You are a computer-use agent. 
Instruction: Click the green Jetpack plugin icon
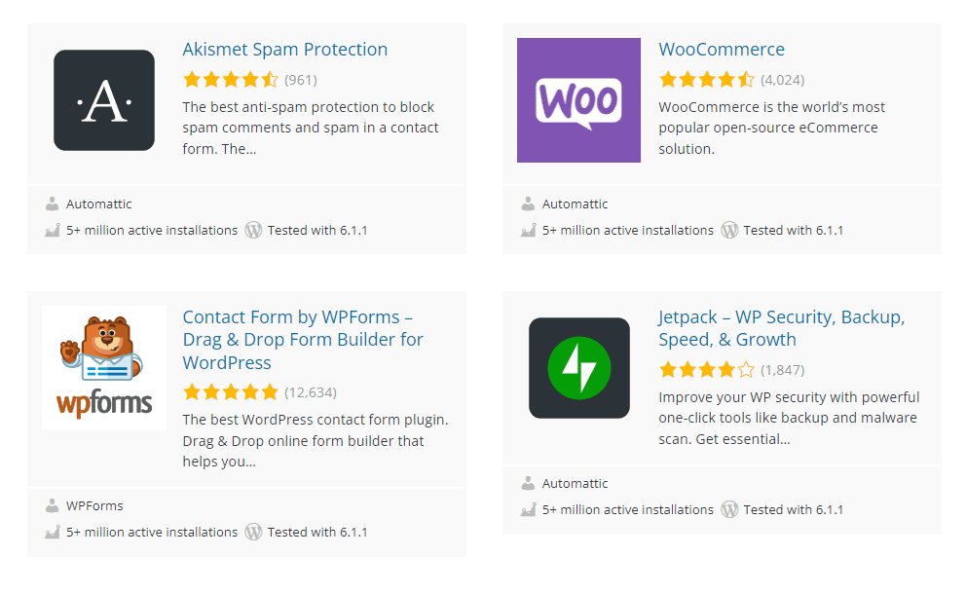[x=578, y=367]
